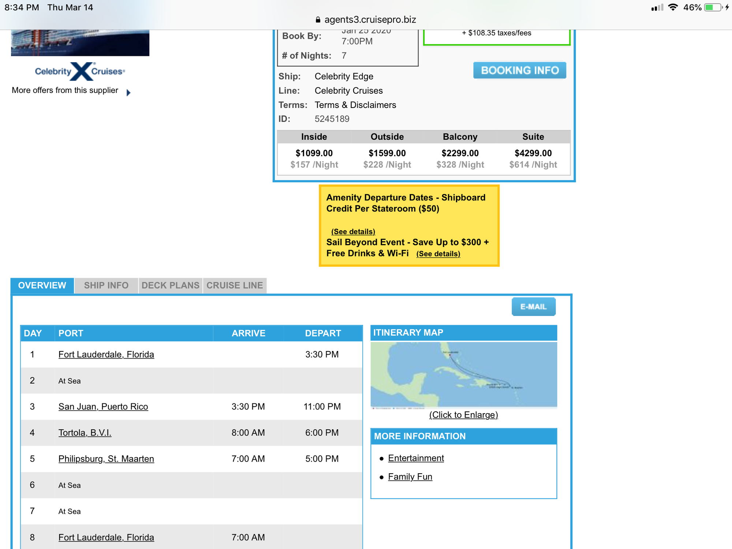732x549 pixels.
Task: Switch to the SHIP INFO tab
Action: click(x=106, y=285)
